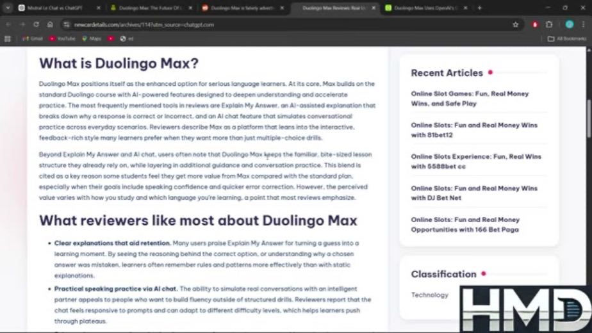Open the Technology classification link
This screenshot has width=592, height=333.
coord(430,295)
